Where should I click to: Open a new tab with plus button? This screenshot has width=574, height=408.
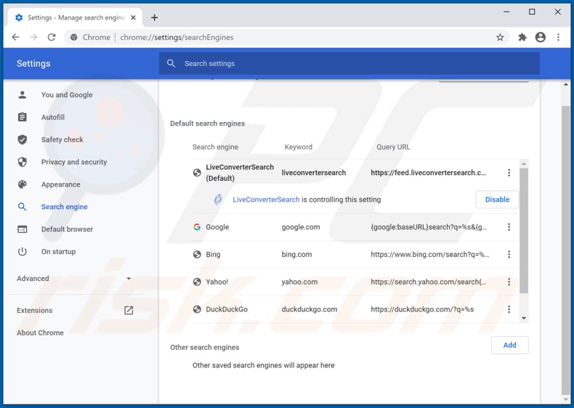pos(155,17)
